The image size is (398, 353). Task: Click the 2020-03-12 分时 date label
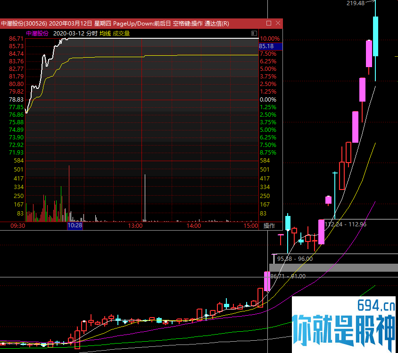pos(75,34)
